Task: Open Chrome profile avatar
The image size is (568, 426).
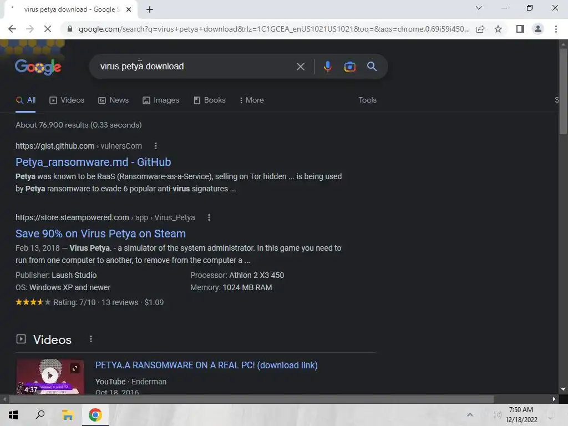Action: point(538,29)
